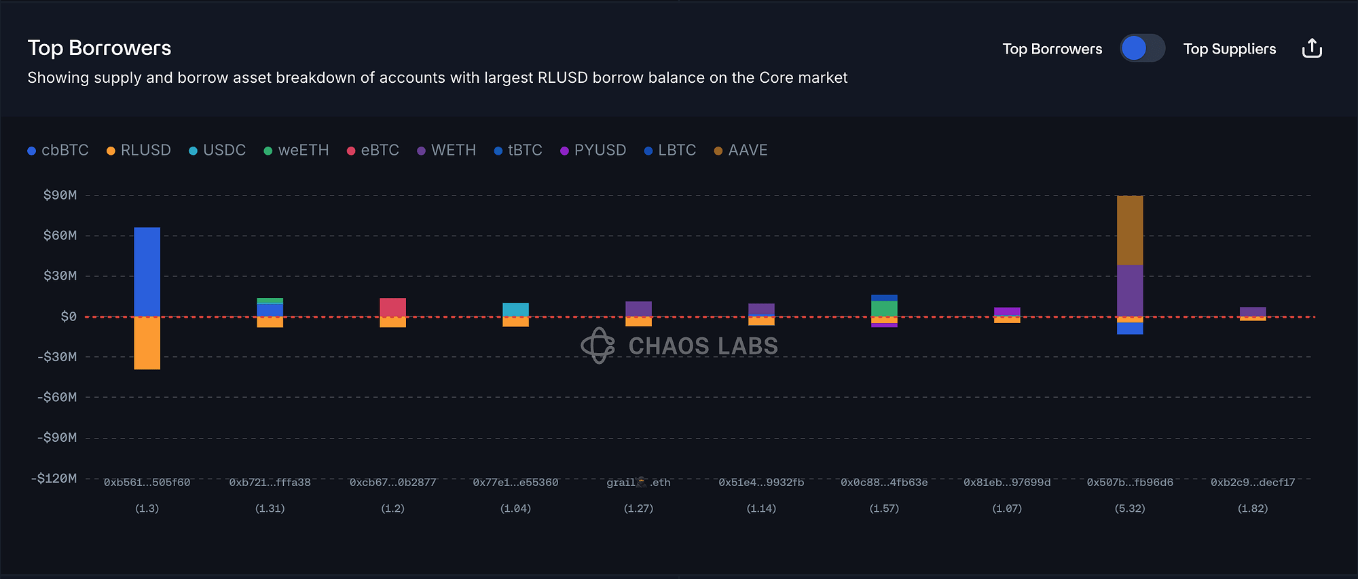
Task: Select the Top Borrowers toggle label
Action: tap(1052, 49)
